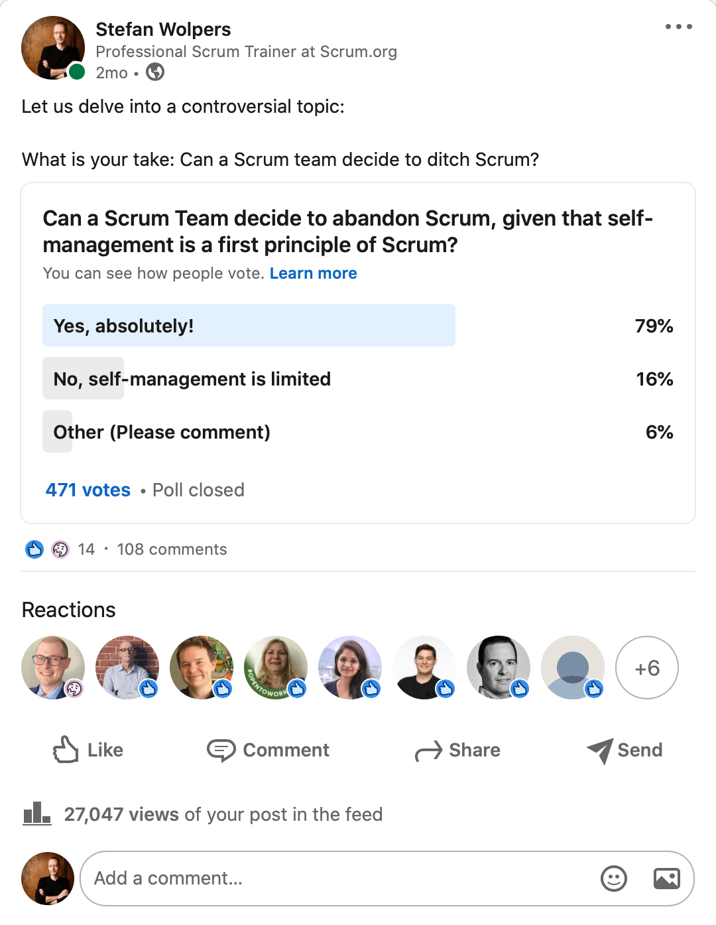The image size is (716, 925).
Task: Select the 'Yes, absolutely!' poll option
Action: (x=249, y=325)
